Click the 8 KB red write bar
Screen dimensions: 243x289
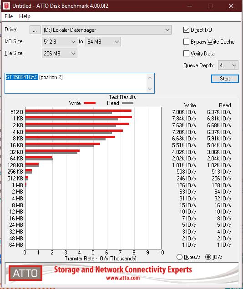coord(70,137)
